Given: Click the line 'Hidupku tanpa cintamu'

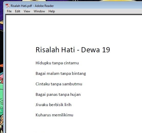Looking at the screenshot, I should [57, 63].
